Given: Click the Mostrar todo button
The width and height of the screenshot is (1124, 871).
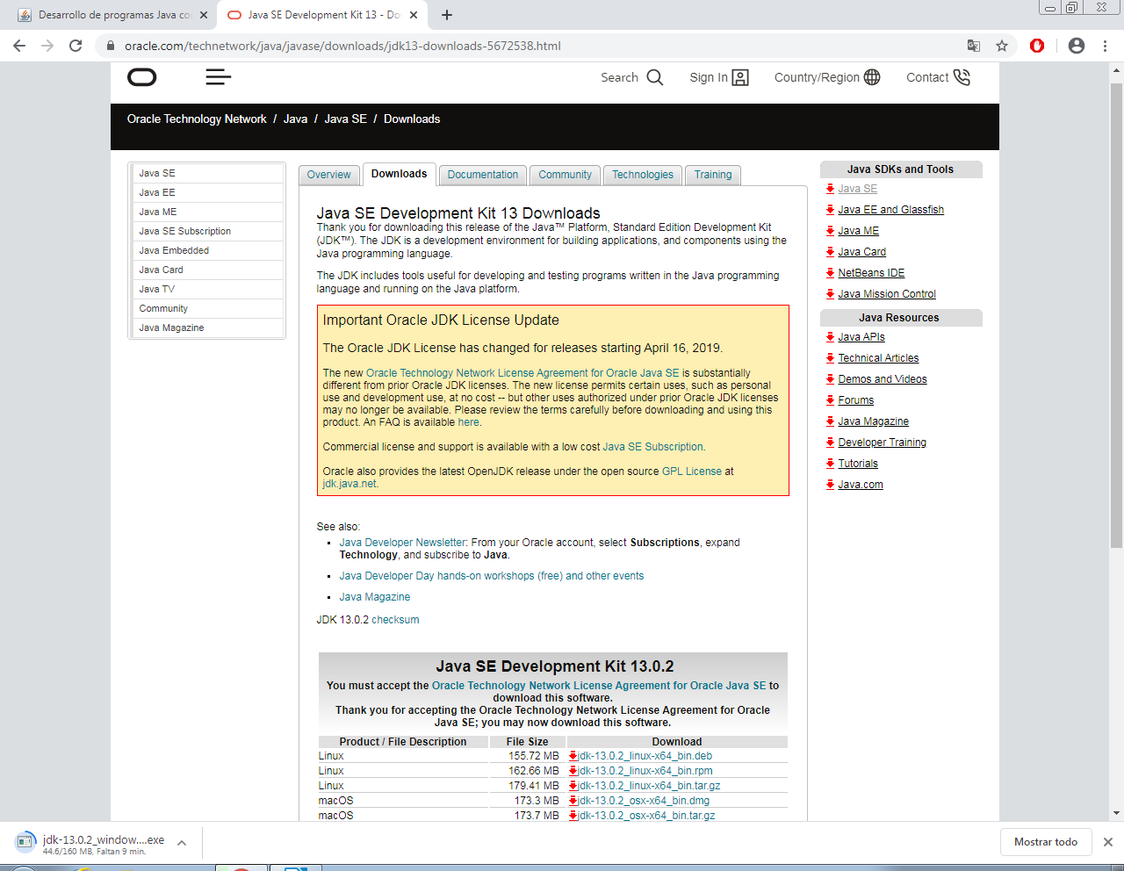Looking at the screenshot, I should pos(1045,842).
